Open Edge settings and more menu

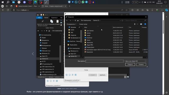click(x=162, y=10)
